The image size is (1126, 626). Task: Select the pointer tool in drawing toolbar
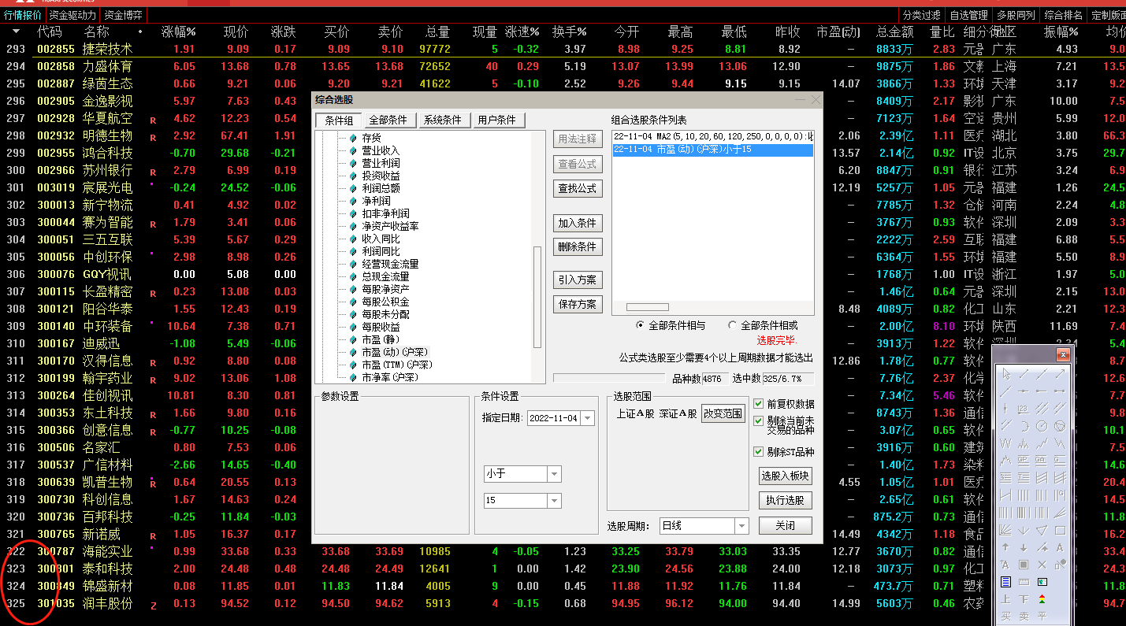point(1005,374)
